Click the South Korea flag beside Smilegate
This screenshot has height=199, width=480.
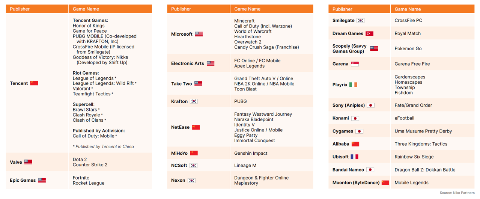coord(360,21)
